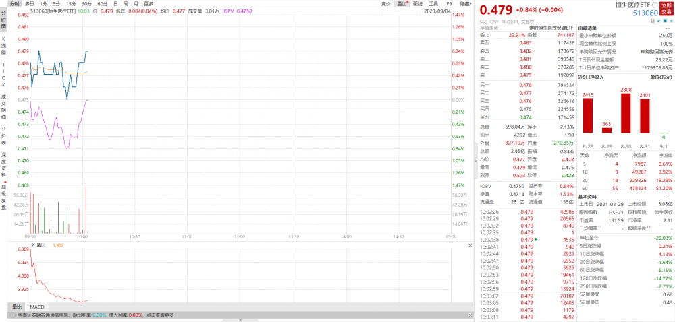Click the 8-30 bar valued 2808
This screenshot has height=322, width=675.
(x=626, y=113)
